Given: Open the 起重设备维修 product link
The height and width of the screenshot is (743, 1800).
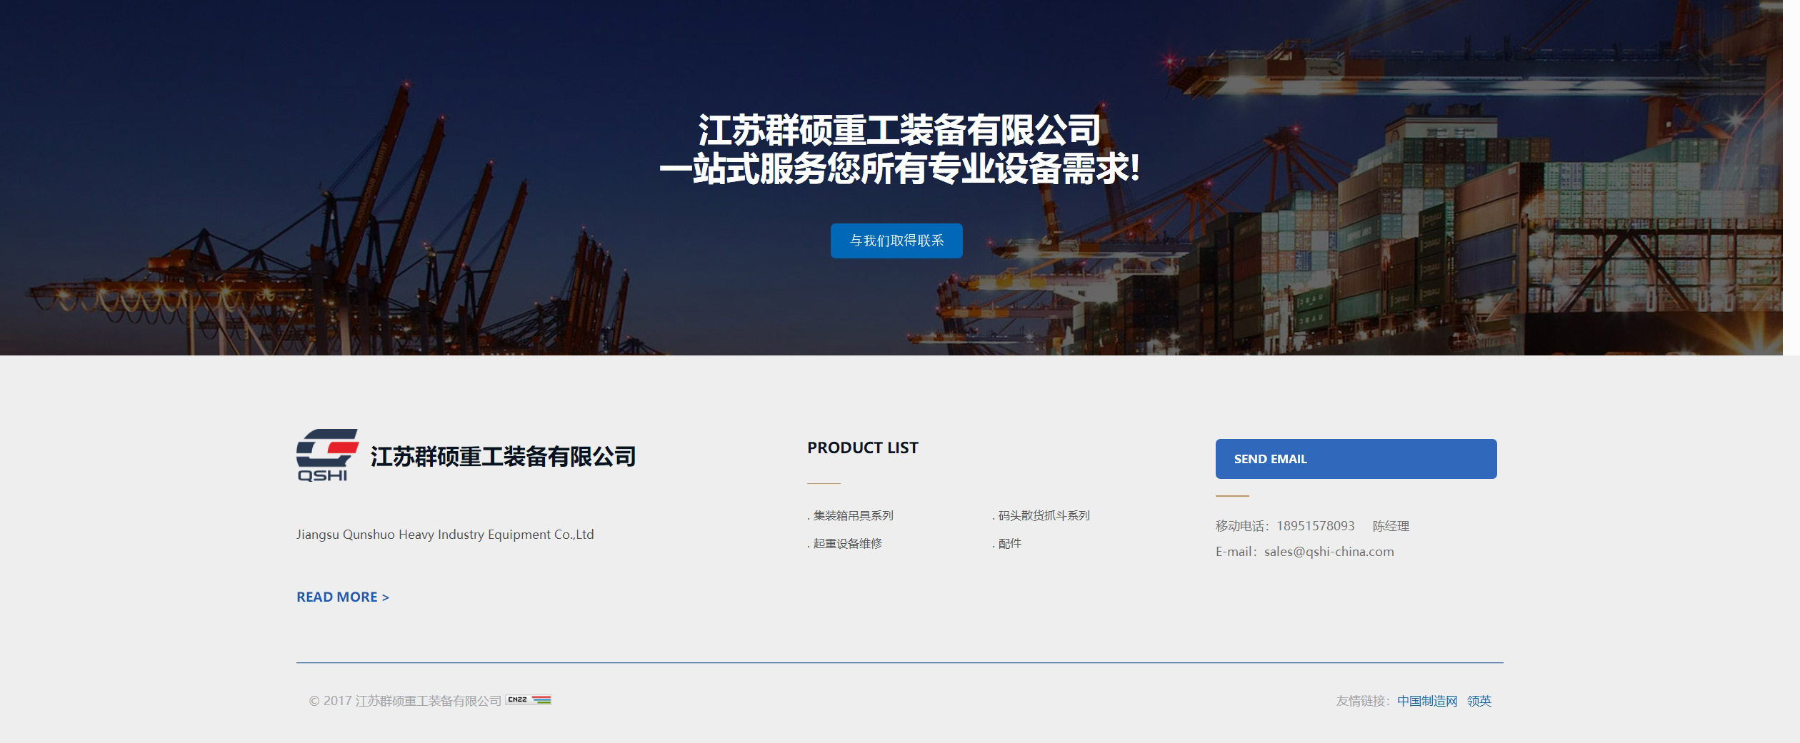Looking at the screenshot, I should tap(847, 544).
